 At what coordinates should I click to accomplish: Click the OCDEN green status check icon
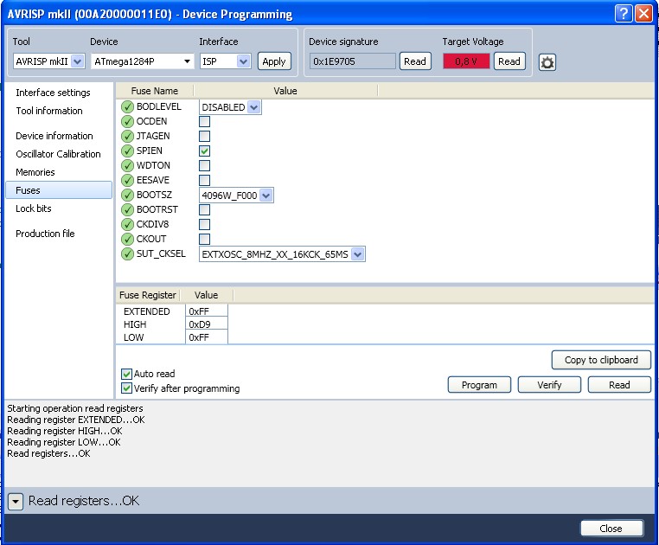127,121
